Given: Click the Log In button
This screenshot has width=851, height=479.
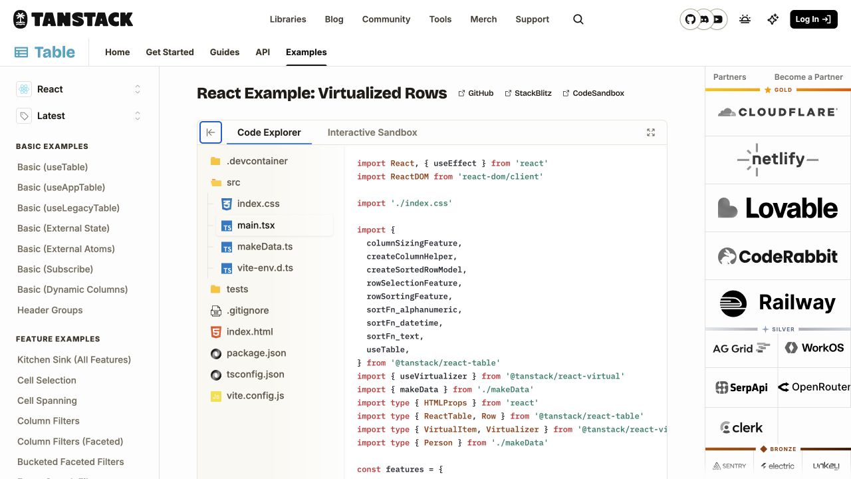Looking at the screenshot, I should 813,19.
